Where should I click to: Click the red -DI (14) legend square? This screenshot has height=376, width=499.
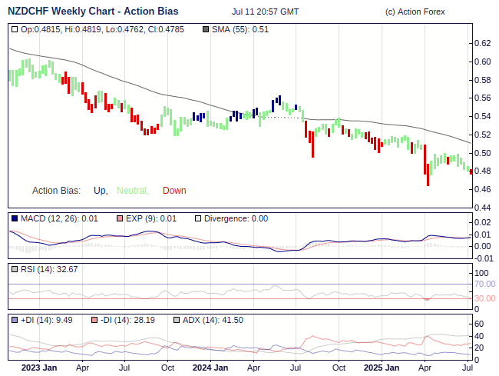coord(94,320)
